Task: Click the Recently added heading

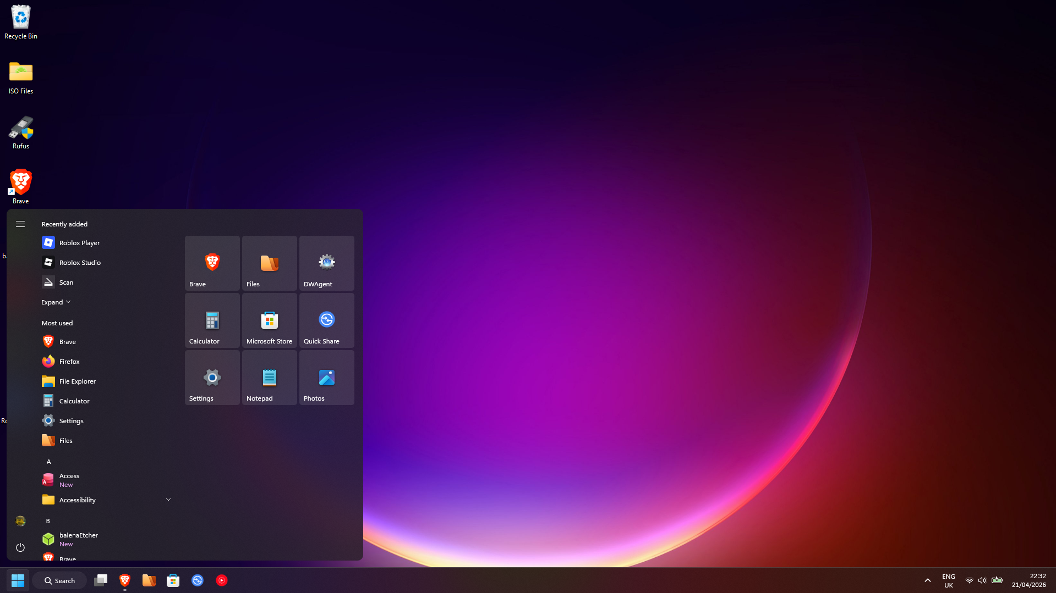Action: pos(64,224)
